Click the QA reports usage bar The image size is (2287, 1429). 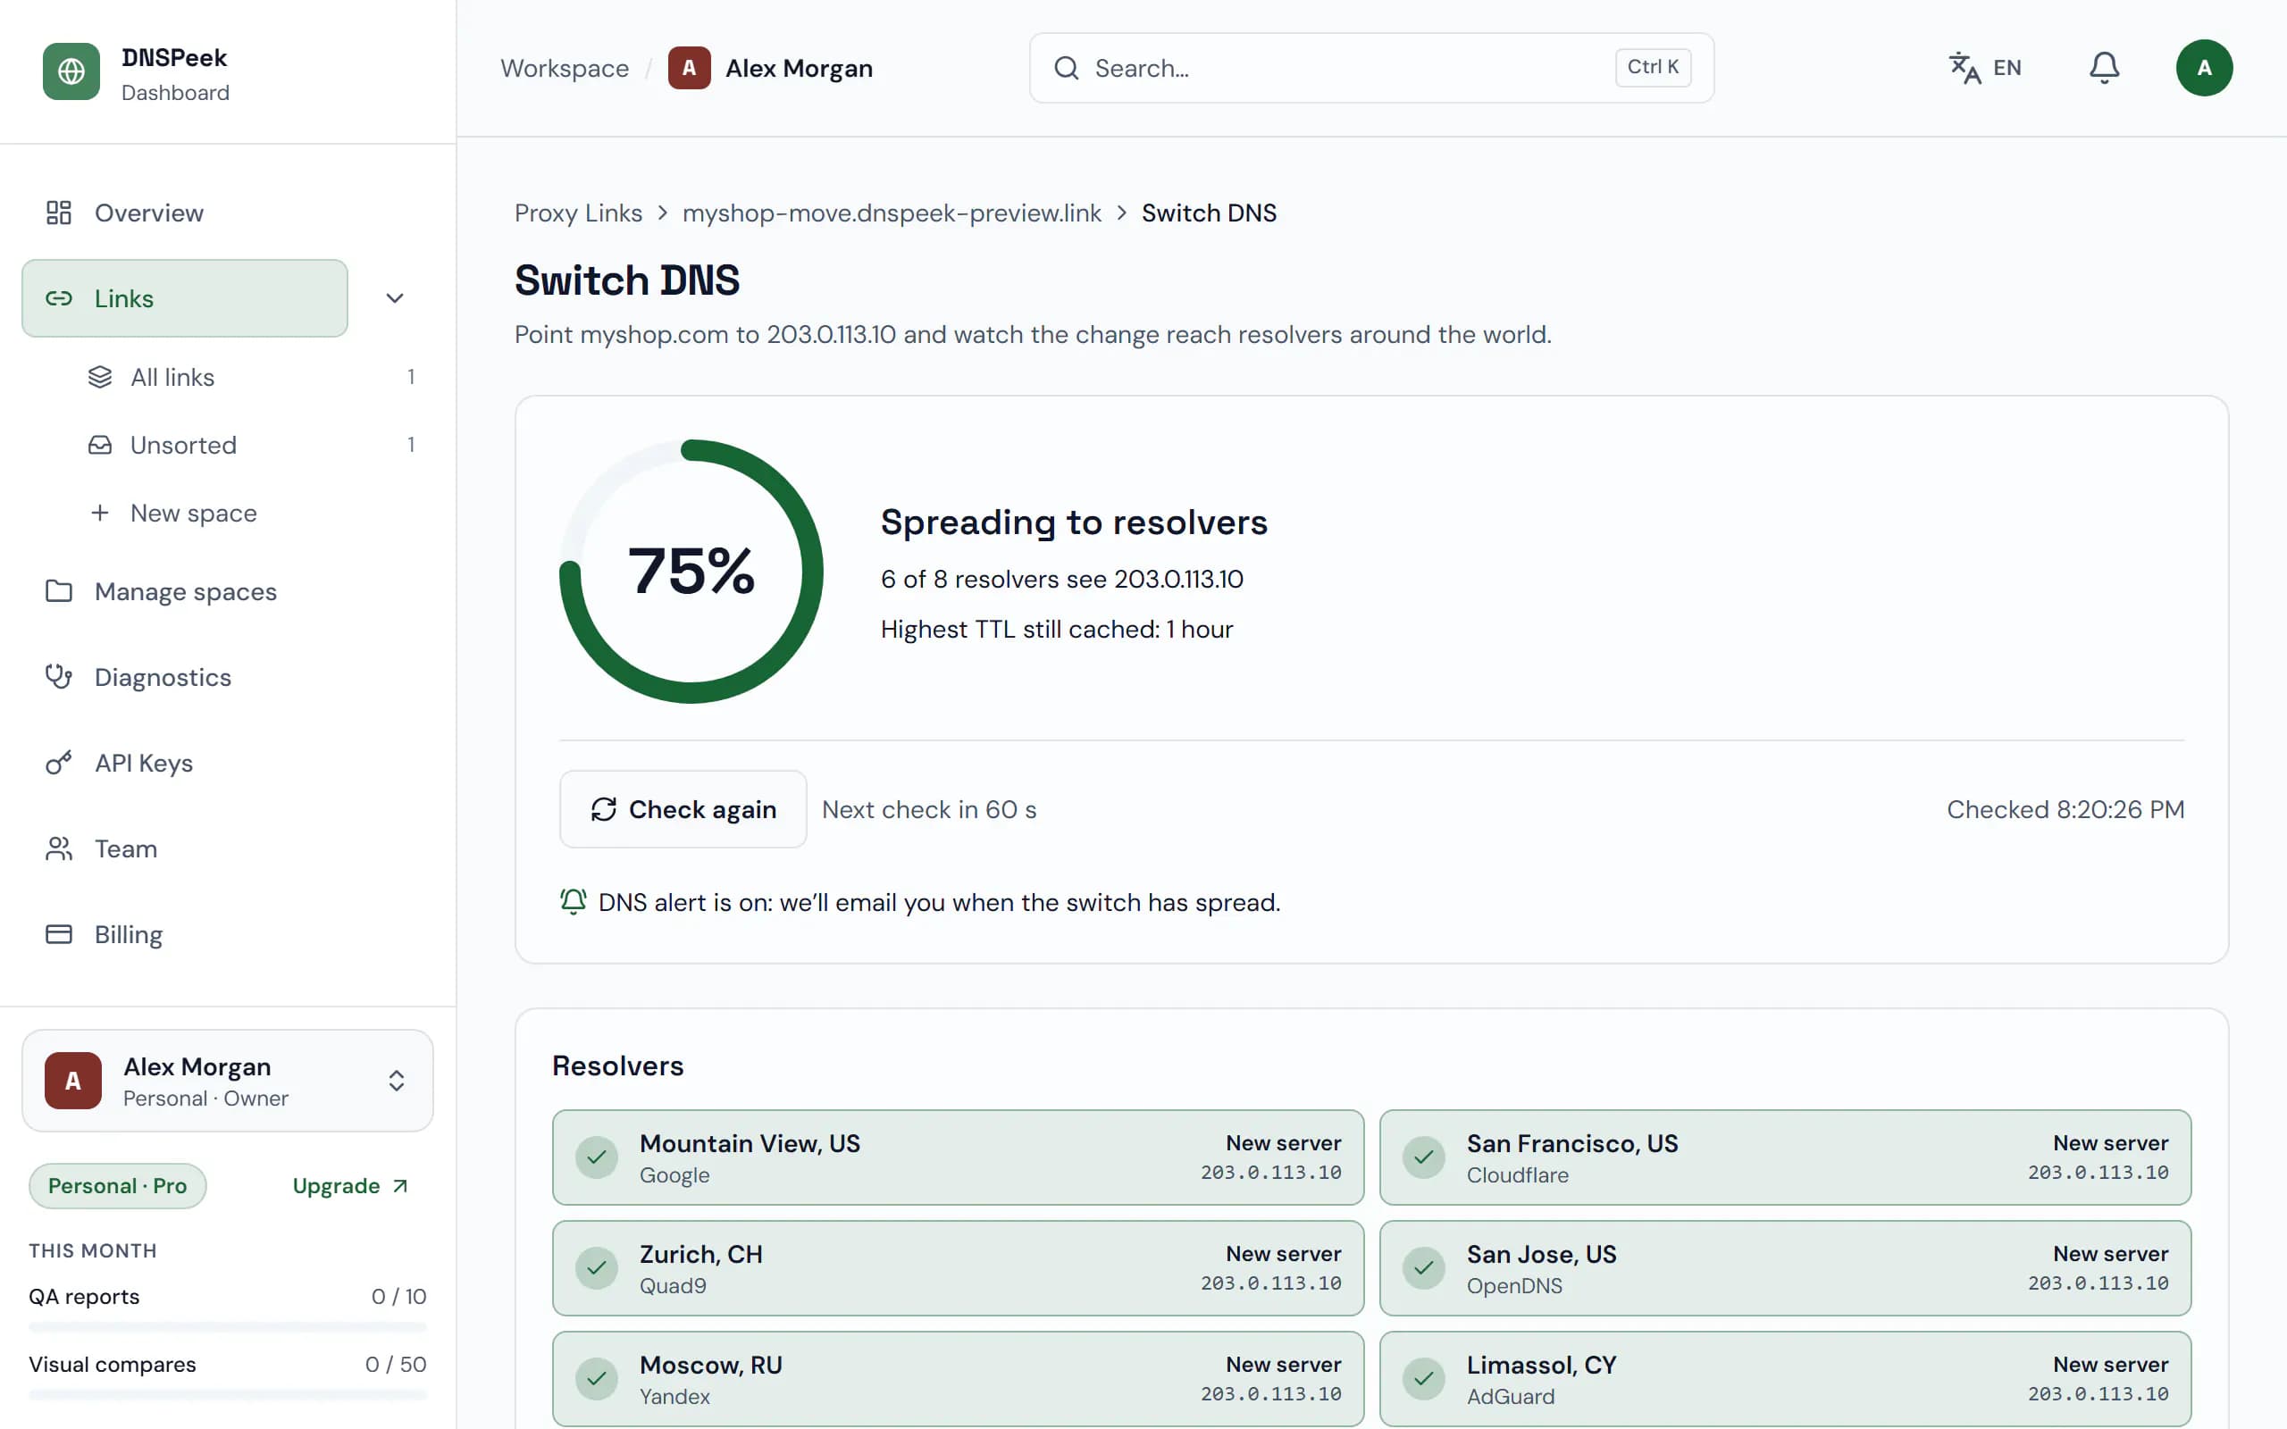coord(228,1327)
